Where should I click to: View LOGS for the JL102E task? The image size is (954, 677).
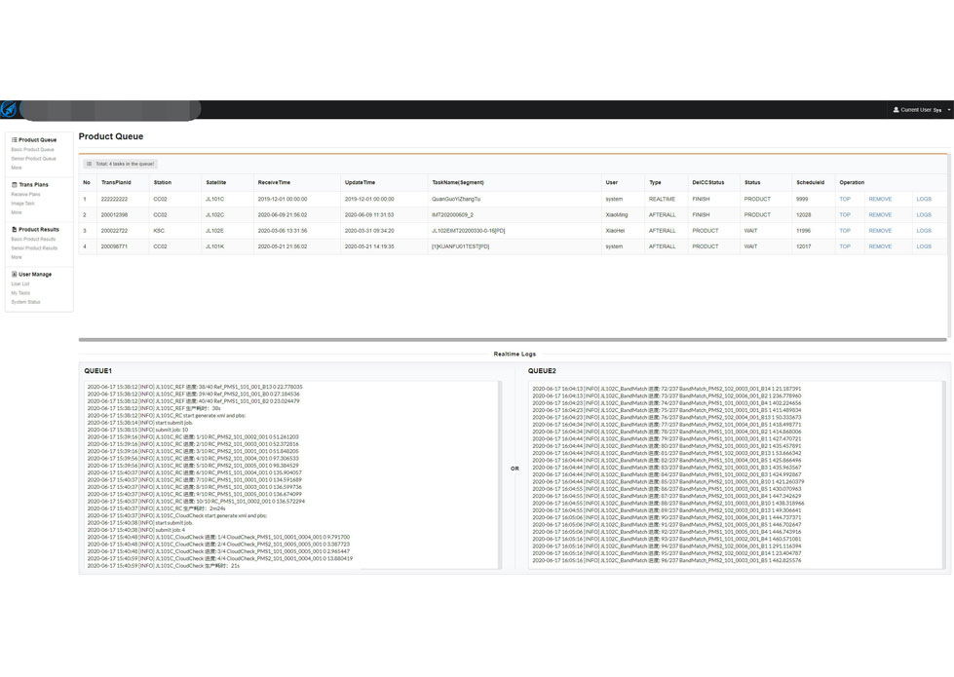pos(924,231)
